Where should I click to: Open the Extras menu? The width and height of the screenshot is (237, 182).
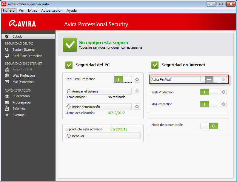(33, 10)
